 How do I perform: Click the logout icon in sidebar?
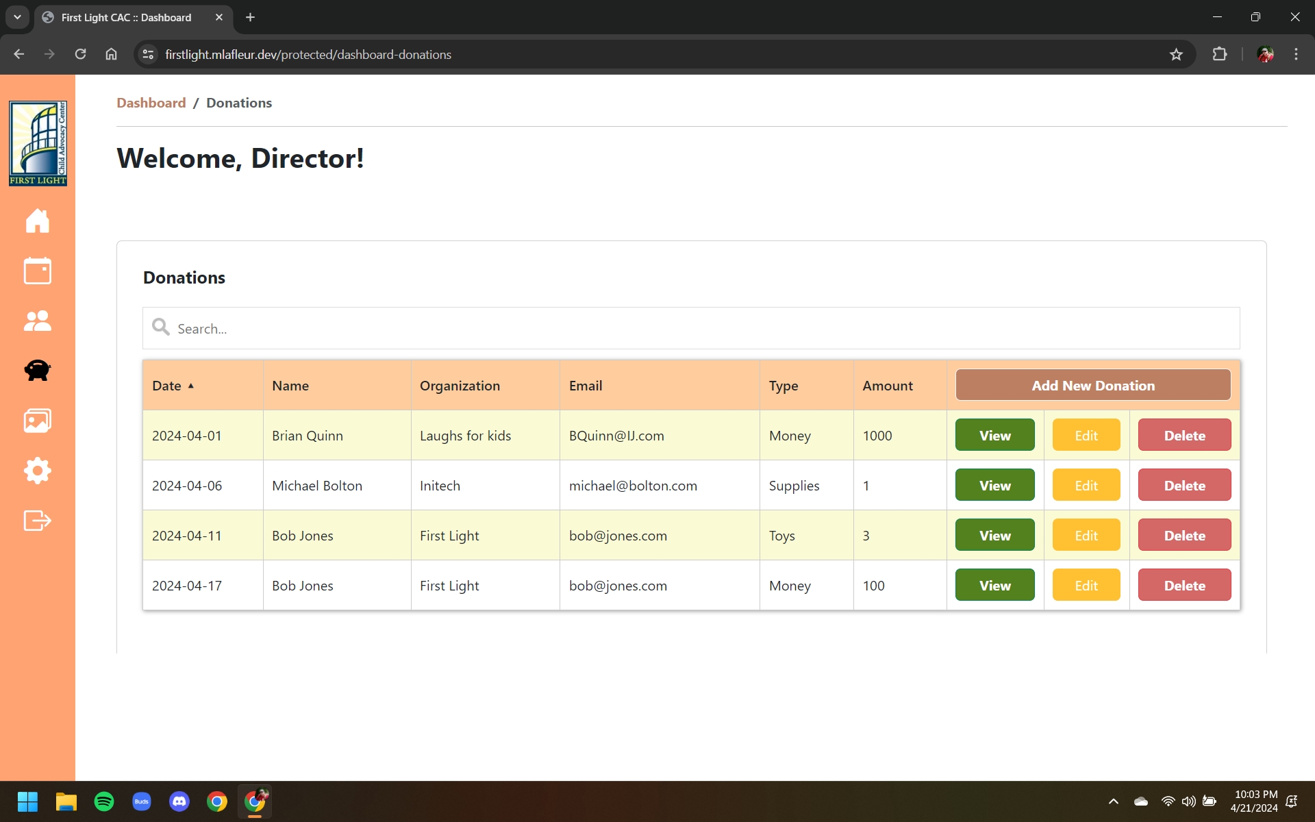point(37,521)
